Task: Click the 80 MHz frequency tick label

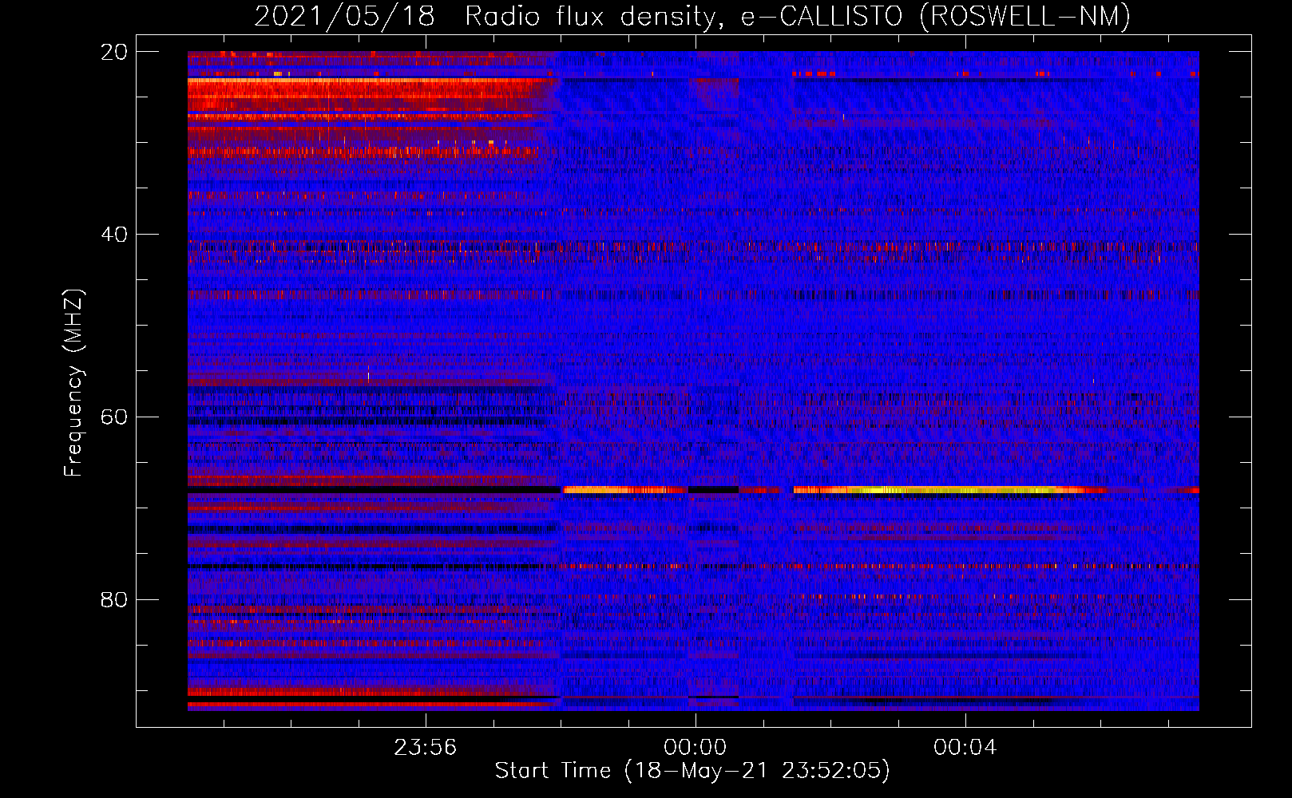Action: (x=114, y=599)
